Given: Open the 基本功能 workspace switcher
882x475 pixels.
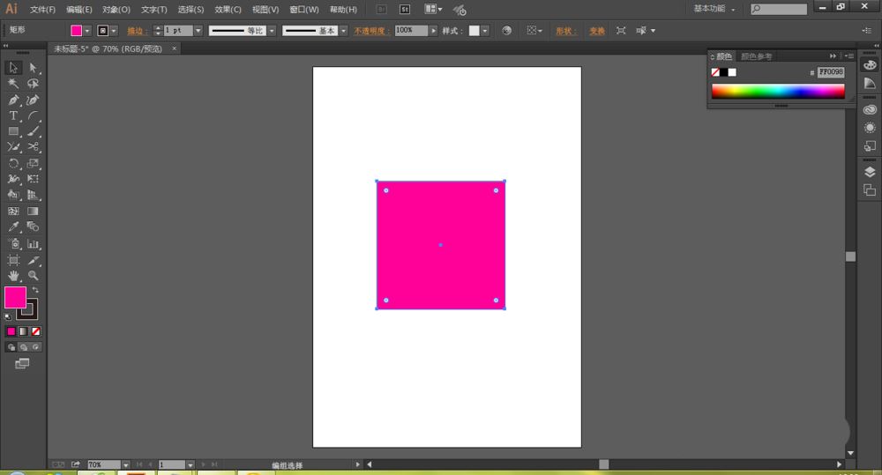Looking at the screenshot, I should click(x=714, y=9).
